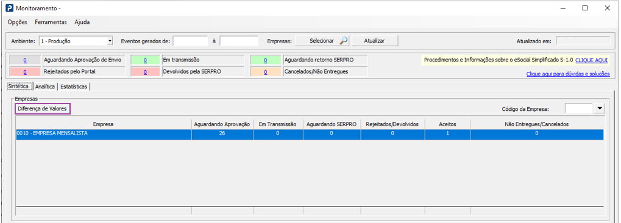Screen dimensions: 621x223
Task: Click the magnifier icon on Selecionar button
Action: point(343,41)
